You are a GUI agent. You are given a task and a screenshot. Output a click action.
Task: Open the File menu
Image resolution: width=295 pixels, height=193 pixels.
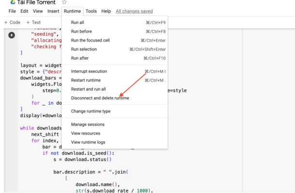pos(12,11)
